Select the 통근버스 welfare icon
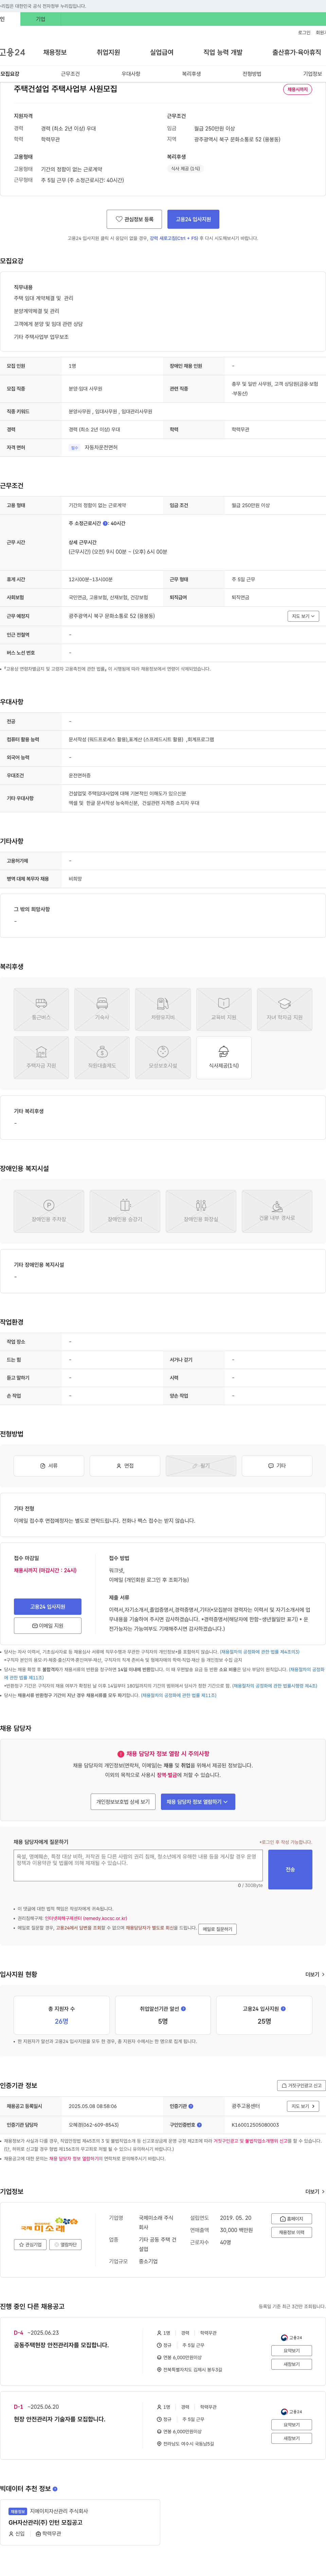This screenshot has width=326, height=2576. (41, 1009)
